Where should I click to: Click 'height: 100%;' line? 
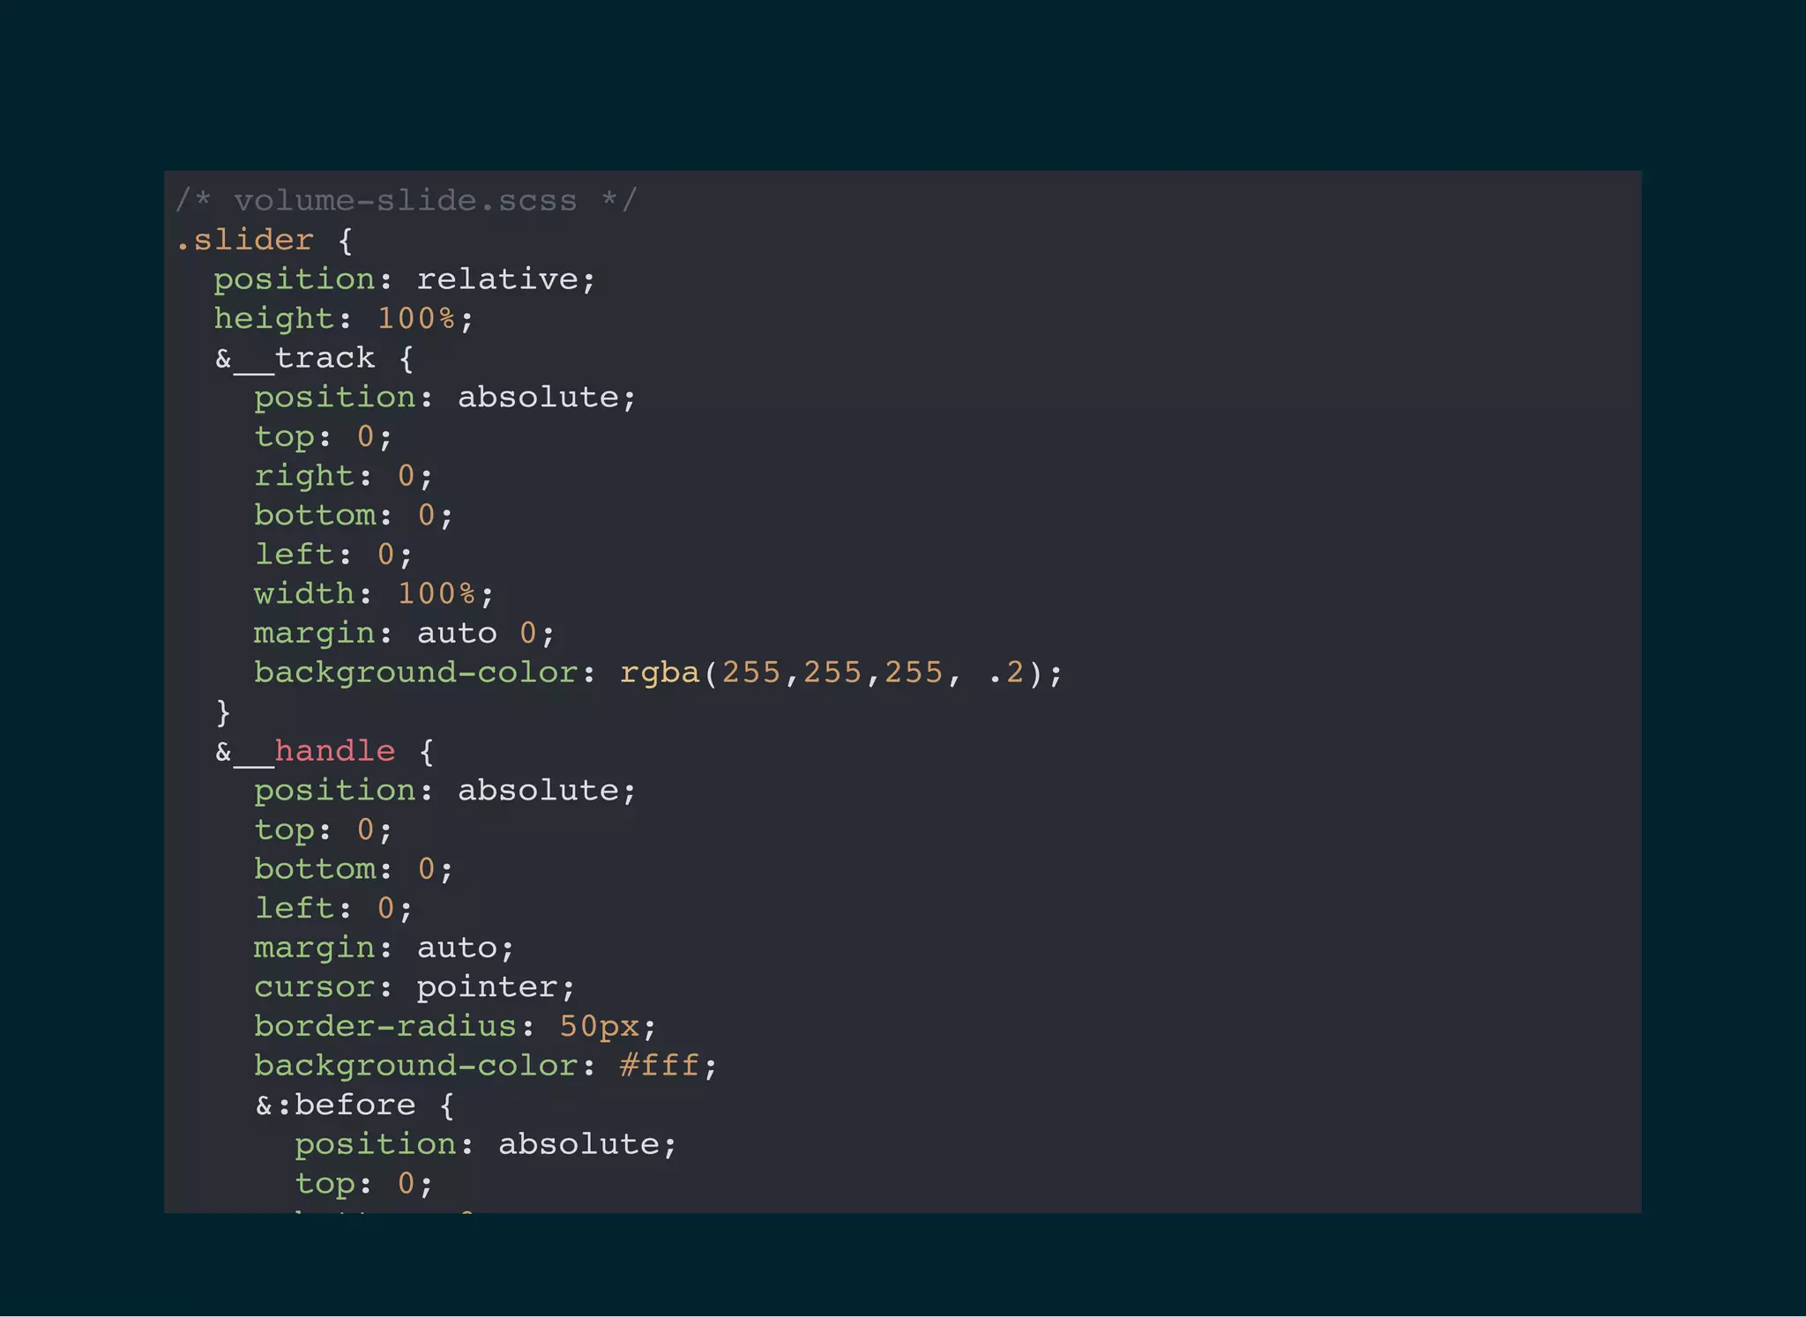(x=344, y=319)
